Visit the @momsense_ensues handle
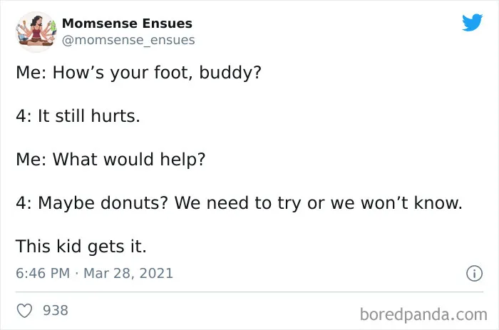This screenshot has height=330, width=499. tap(128, 40)
